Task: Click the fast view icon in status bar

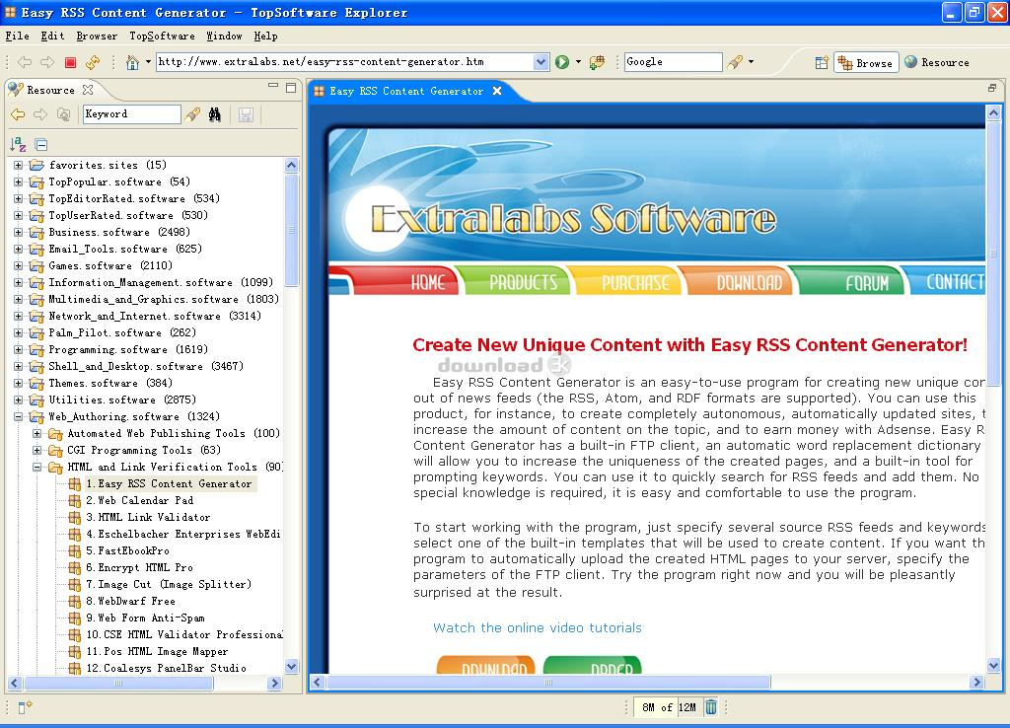Action: [24, 707]
